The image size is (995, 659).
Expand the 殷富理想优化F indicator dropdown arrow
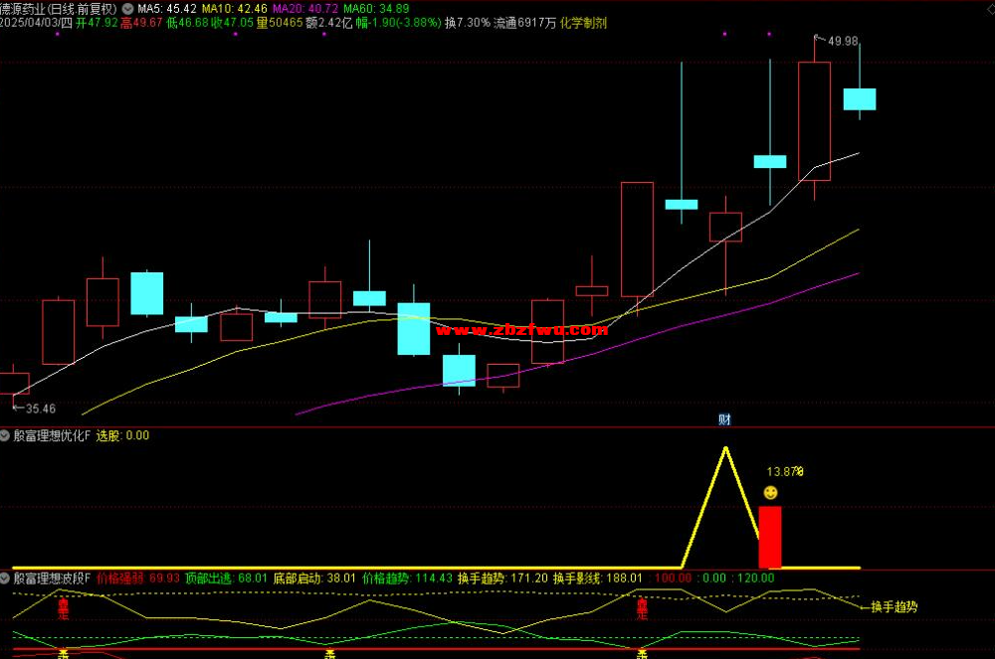point(6,435)
